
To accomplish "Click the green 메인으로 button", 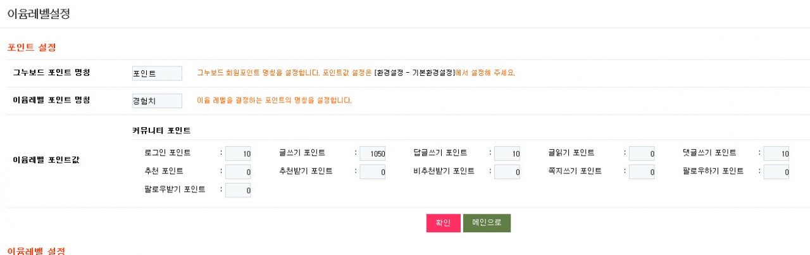I will [487, 223].
